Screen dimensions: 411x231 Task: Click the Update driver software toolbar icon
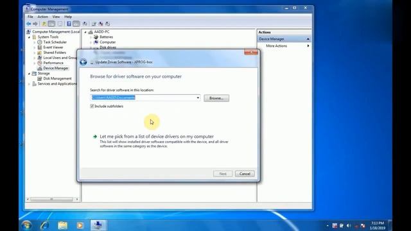click(x=94, y=24)
